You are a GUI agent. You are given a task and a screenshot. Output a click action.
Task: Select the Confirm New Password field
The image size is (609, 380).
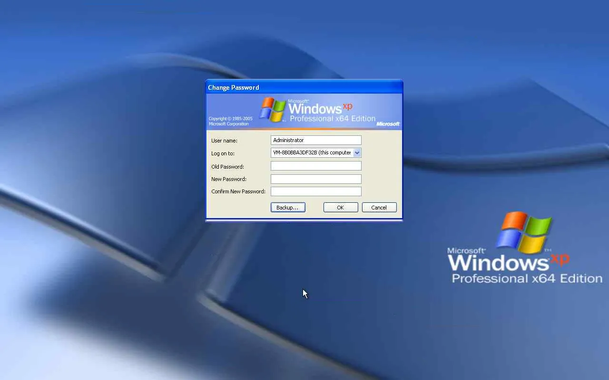click(x=316, y=191)
